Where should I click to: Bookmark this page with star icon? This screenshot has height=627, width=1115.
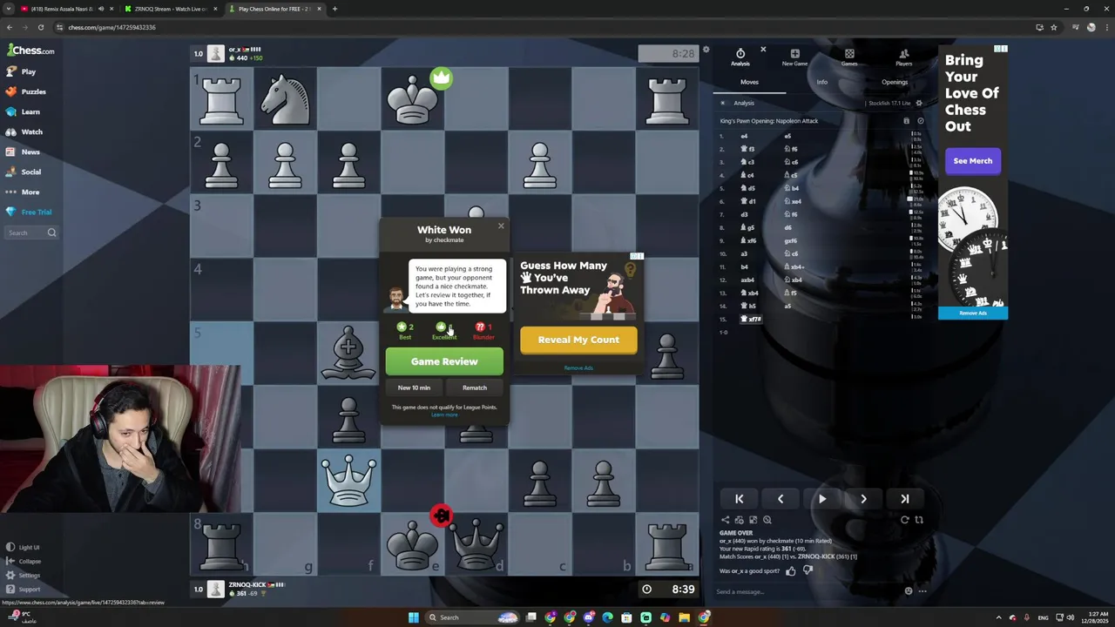1053,27
